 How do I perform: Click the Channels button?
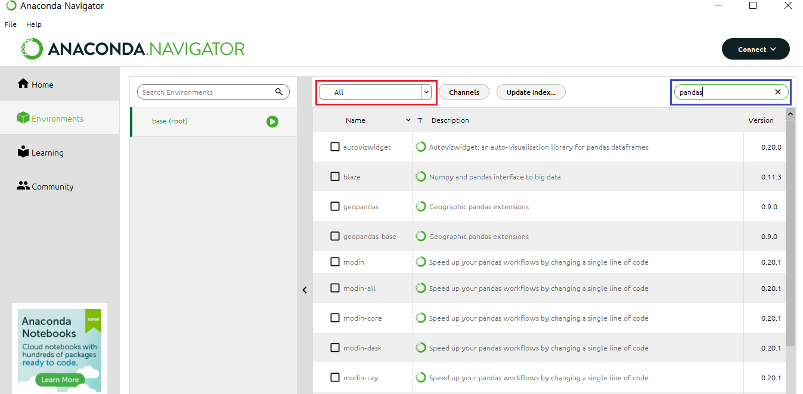(464, 92)
